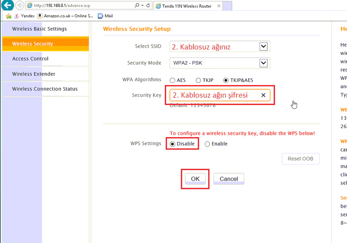Open the Wireless Connection Status menu item

point(46,89)
